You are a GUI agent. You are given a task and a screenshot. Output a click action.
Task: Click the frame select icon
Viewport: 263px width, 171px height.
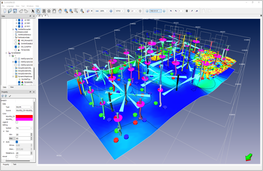coord(44,11)
